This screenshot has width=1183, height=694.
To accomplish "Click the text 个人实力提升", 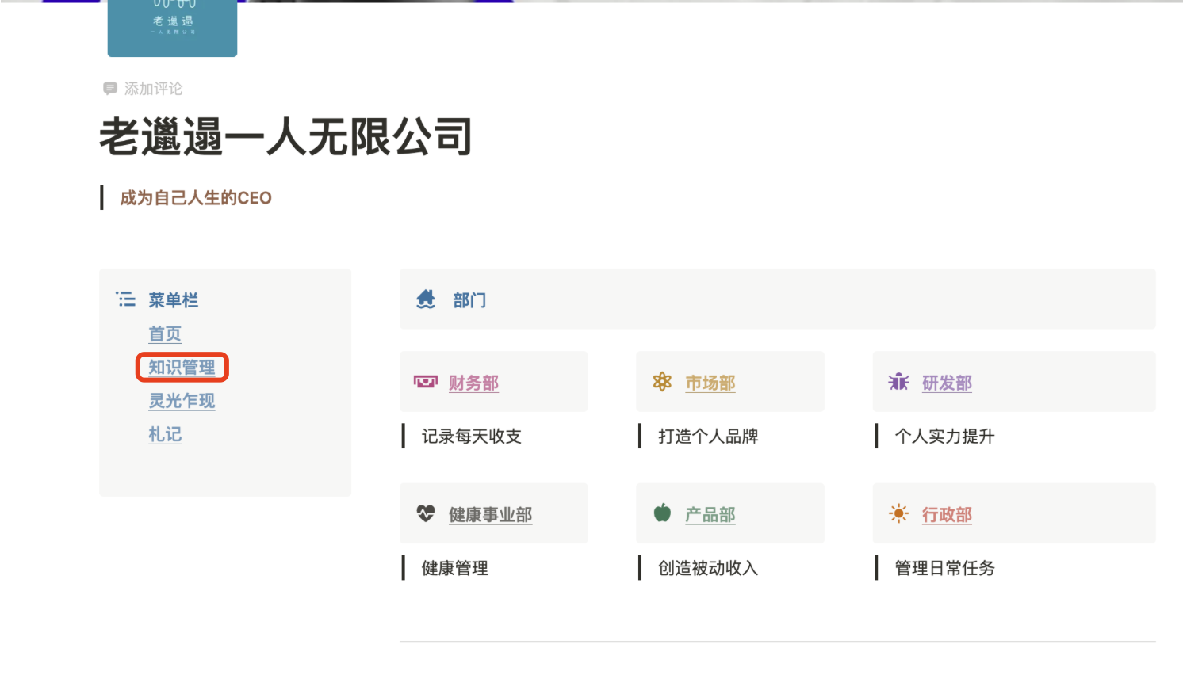I will (944, 437).
